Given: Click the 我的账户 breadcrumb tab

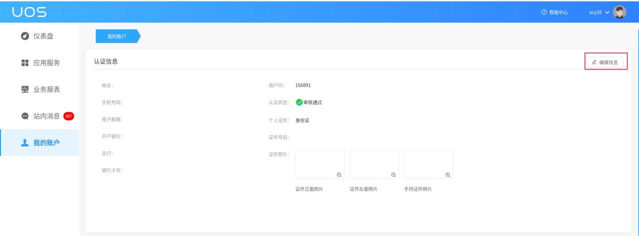Looking at the screenshot, I should (x=117, y=36).
